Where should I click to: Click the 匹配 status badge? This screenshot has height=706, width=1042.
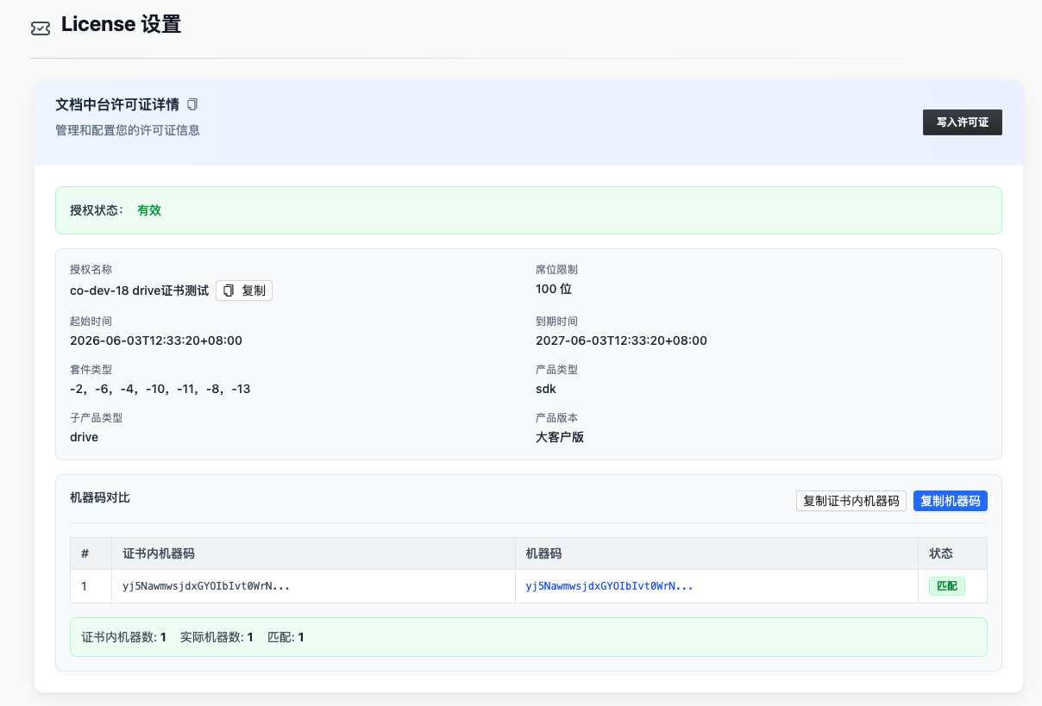947,586
